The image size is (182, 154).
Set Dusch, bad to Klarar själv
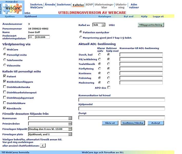tap(100, 54)
